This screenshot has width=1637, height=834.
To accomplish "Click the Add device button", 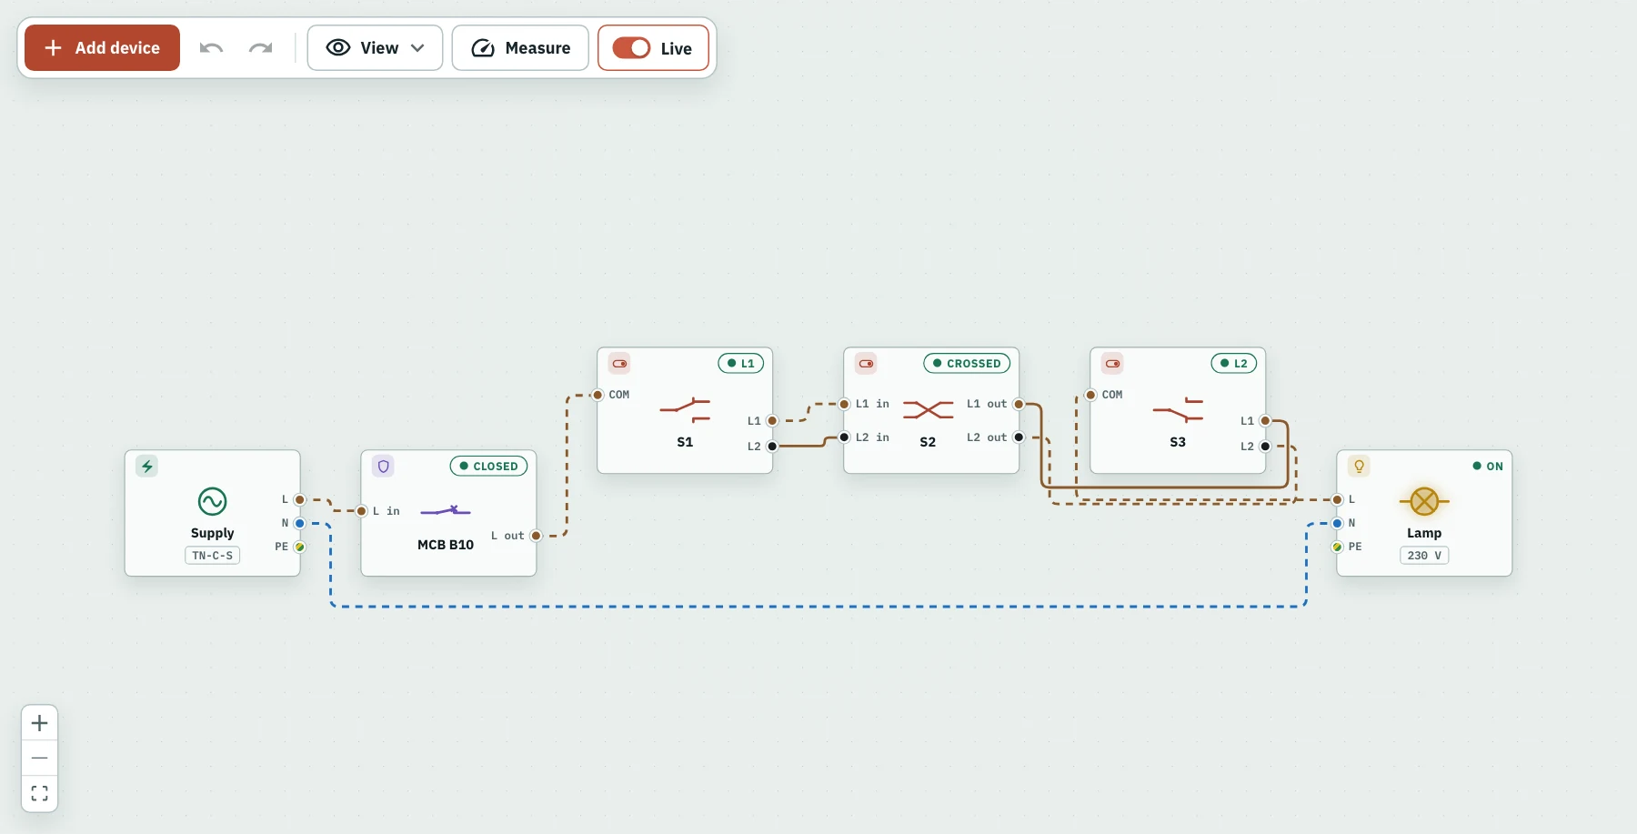I will (102, 48).
